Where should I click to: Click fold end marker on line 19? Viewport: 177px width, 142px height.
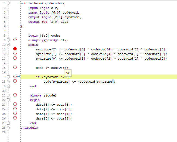[x=8, y=86]
